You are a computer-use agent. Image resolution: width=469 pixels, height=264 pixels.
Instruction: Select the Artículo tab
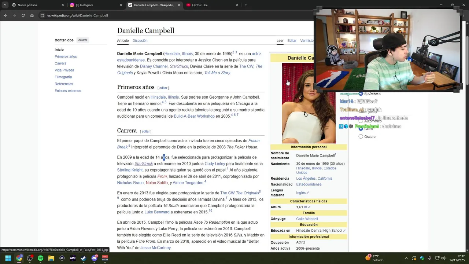123,41
